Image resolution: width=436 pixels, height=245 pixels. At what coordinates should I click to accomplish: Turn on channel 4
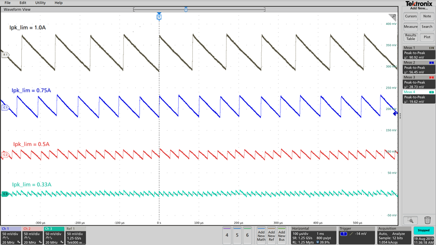[x=227, y=235]
